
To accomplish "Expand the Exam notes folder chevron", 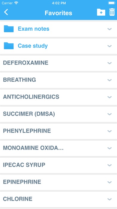I will coord(110,29).
